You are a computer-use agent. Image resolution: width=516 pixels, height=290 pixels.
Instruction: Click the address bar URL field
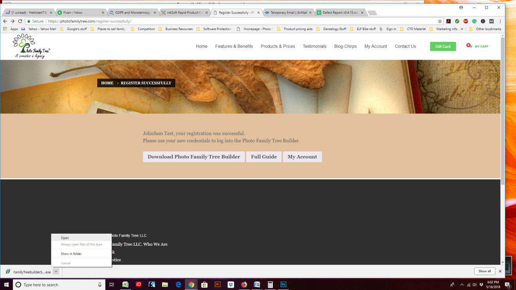pyautogui.click(x=233, y=21)
